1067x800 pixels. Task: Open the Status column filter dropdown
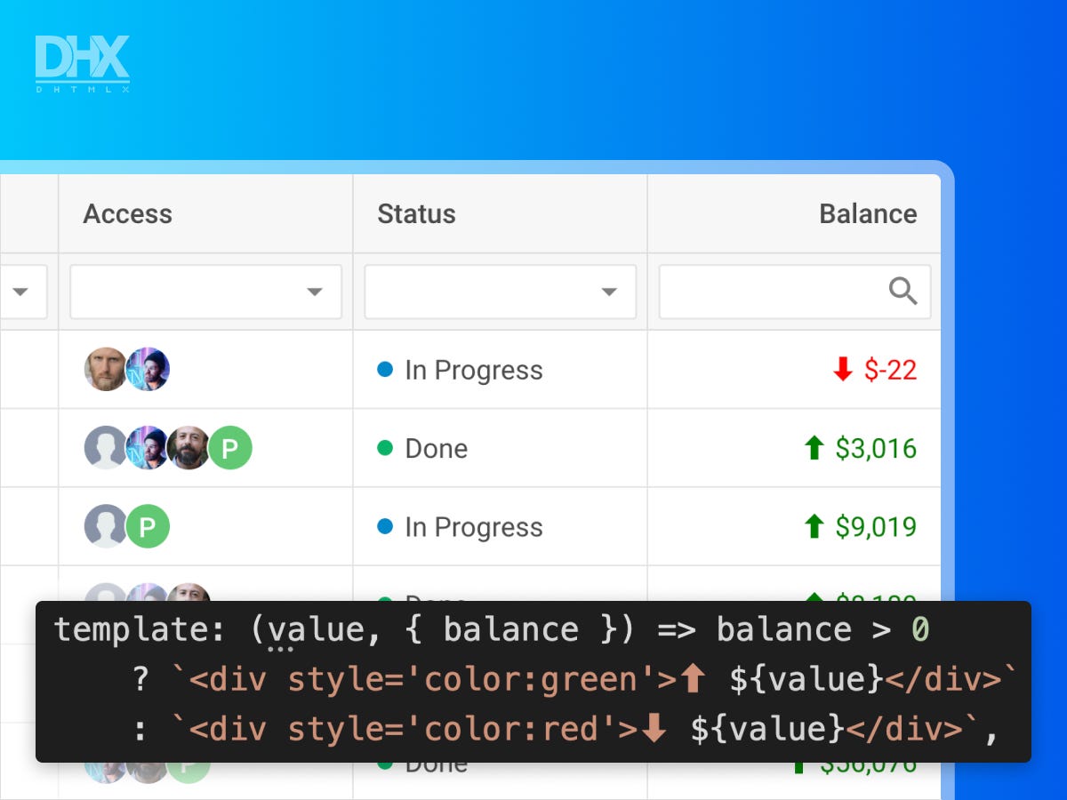[609, 292]
